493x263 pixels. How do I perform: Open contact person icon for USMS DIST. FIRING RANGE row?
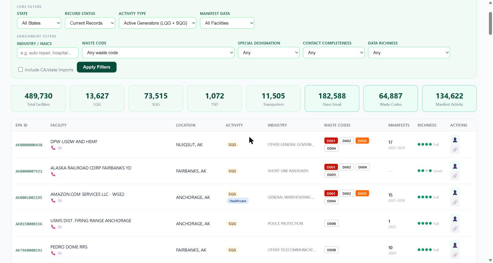455,219
